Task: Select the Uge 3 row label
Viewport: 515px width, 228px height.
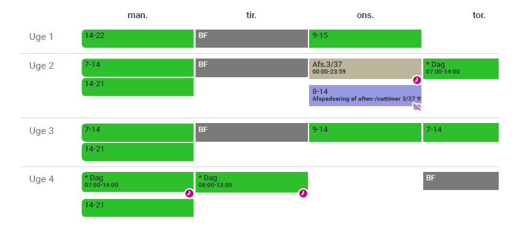Action: [x=42, y=131]
